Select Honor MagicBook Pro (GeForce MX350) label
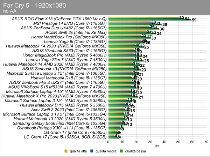This screenshot has width=210, height=157. [x=69, y=37]
